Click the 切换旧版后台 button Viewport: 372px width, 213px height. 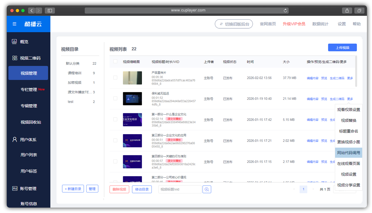tap(234, 24)
